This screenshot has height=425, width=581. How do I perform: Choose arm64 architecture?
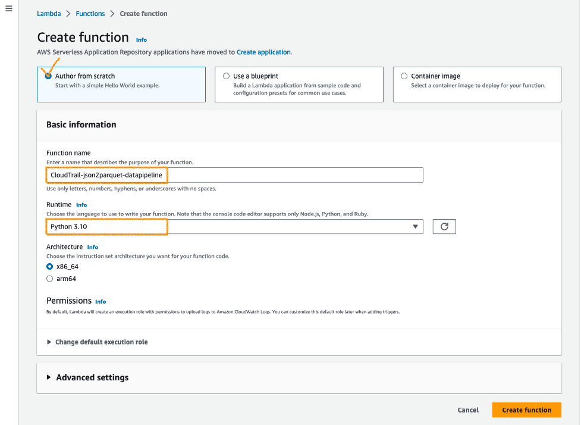tap(49, 279)
